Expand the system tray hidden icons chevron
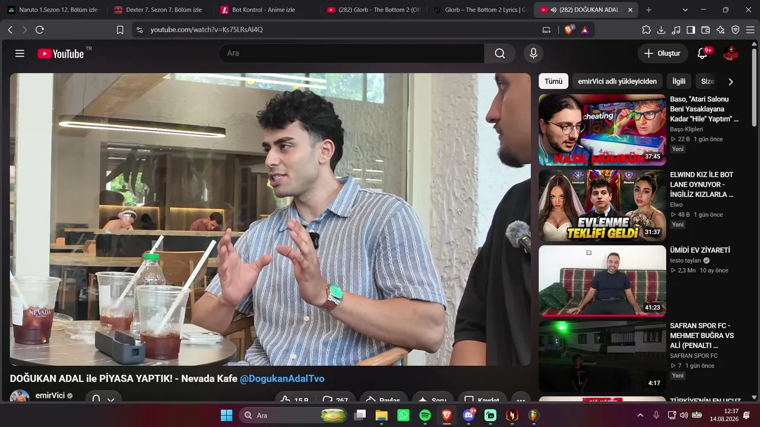The image size is (760, 427). coord(639,415)
